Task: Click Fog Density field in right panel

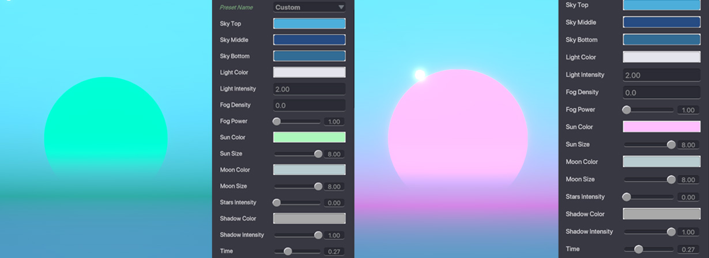Action: [661, 92]
